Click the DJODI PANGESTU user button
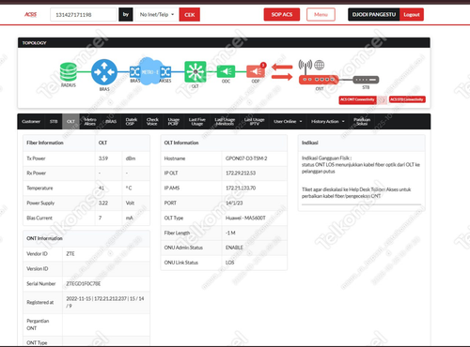The image size is (470, 347). [x=374, y=14]
